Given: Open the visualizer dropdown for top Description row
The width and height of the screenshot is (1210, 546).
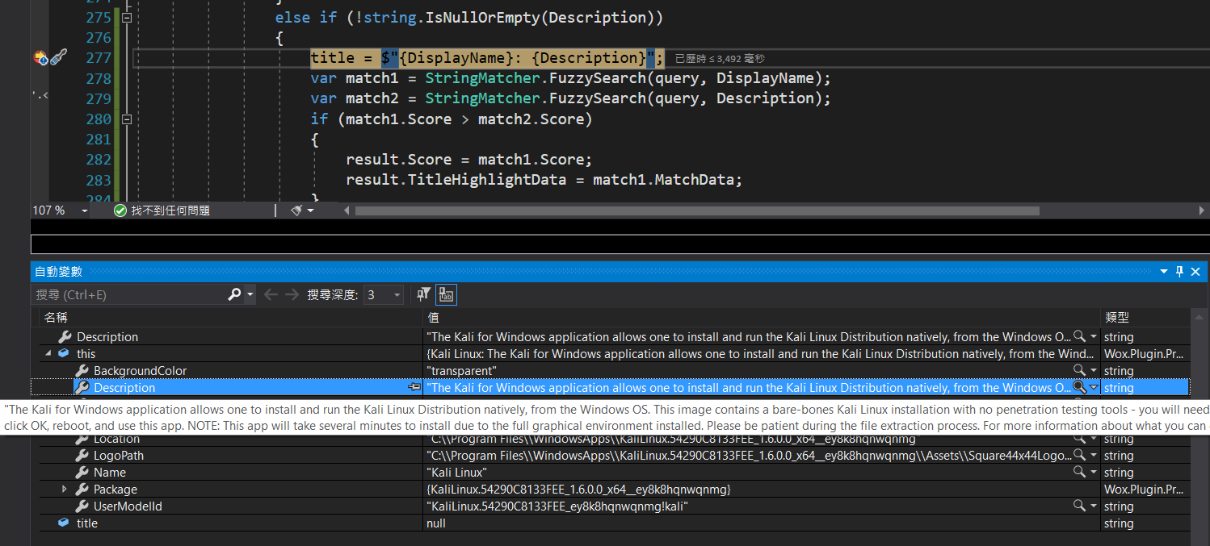Looking at the screenshot, I should (1094, 337).
